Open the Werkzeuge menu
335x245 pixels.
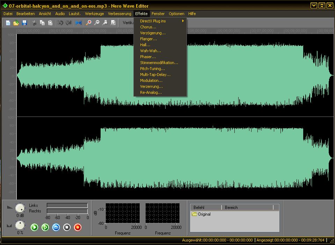94,14
